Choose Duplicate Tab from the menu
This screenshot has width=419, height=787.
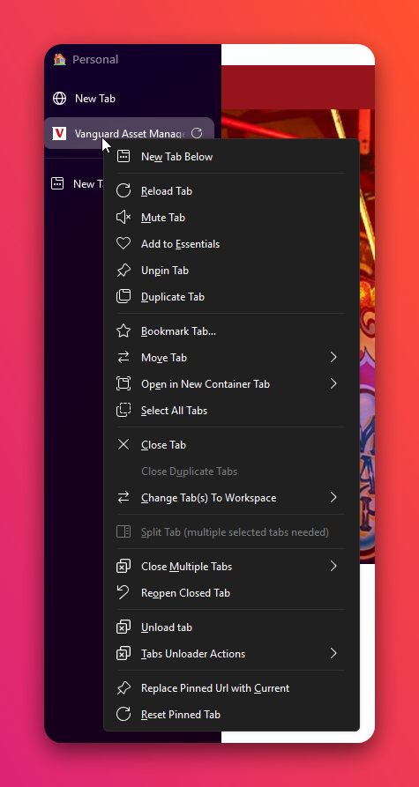[x=232, y=297]
